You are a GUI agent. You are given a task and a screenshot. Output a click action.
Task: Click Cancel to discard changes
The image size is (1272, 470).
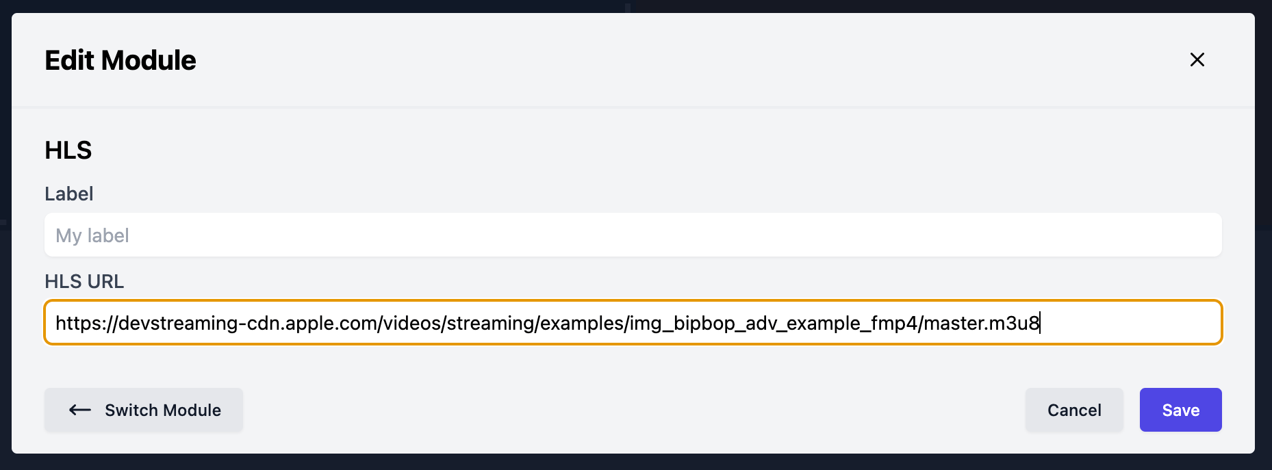(1073, 410)
